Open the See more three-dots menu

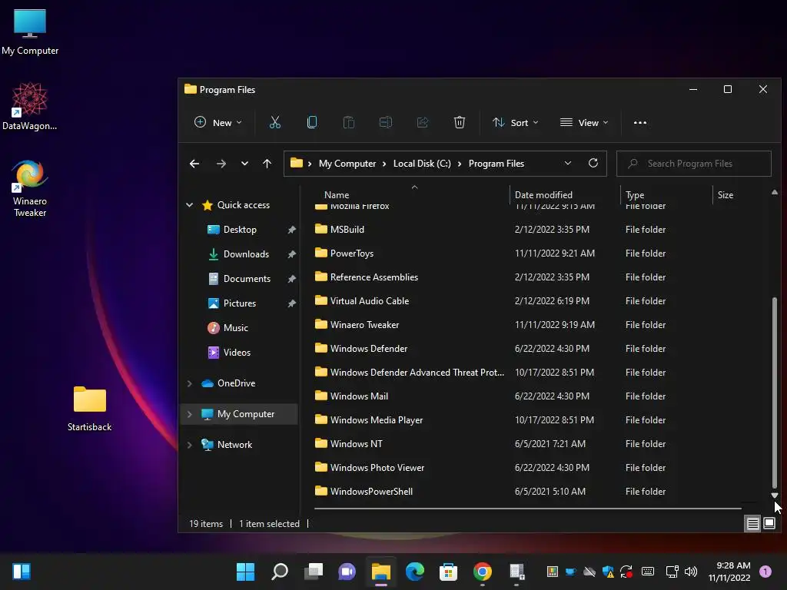tap(640, 122)
